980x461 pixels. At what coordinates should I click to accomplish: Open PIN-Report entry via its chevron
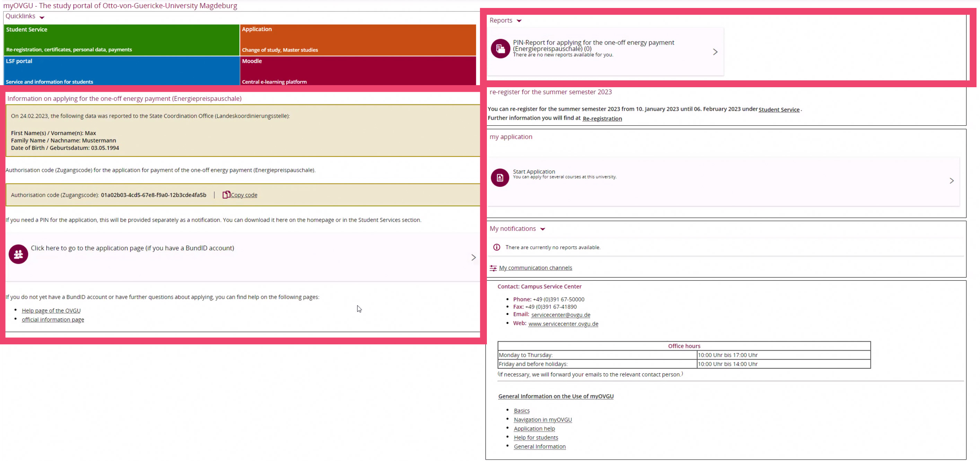[715, 52]
